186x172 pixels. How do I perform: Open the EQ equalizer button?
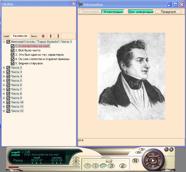[x=136, y=161]
